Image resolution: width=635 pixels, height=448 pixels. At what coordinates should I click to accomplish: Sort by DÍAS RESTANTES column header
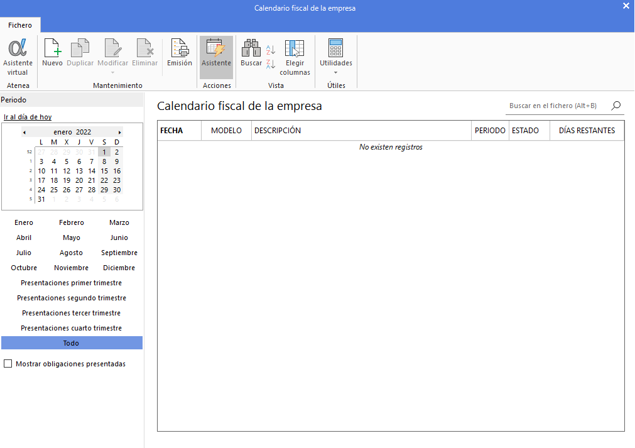[x=587, y=131]
